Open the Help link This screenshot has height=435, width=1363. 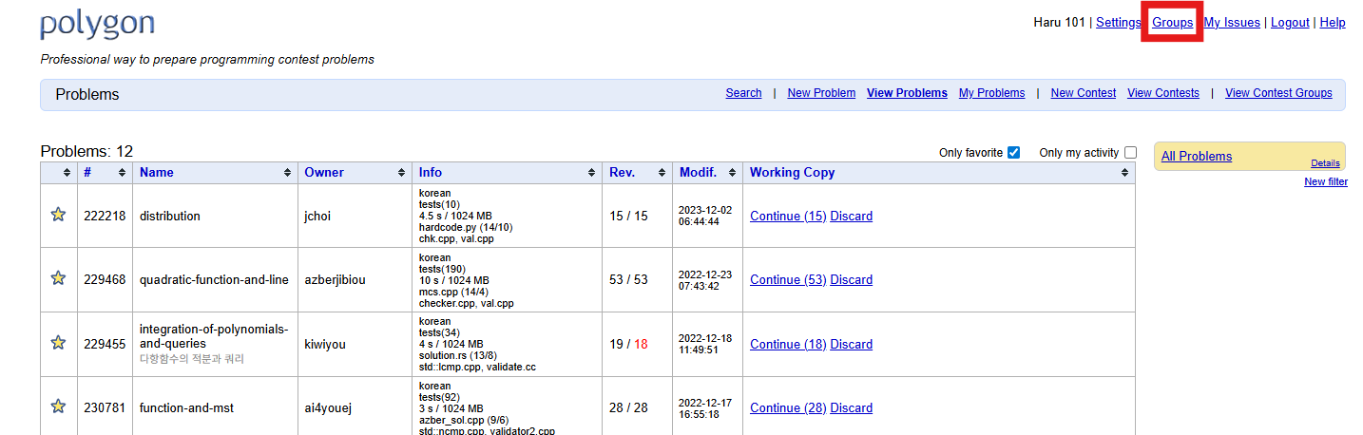pyautogui.click(x=1333, y=23)
